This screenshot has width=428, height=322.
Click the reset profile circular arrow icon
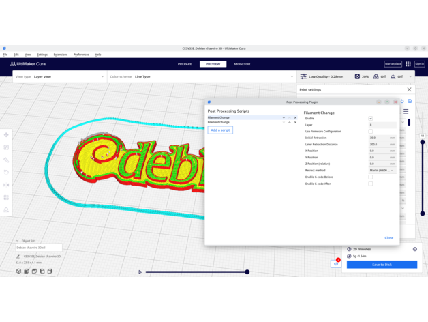[402, 101]
